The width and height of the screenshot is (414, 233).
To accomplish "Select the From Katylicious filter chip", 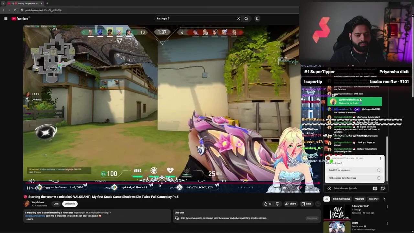I will click(342, 199).
